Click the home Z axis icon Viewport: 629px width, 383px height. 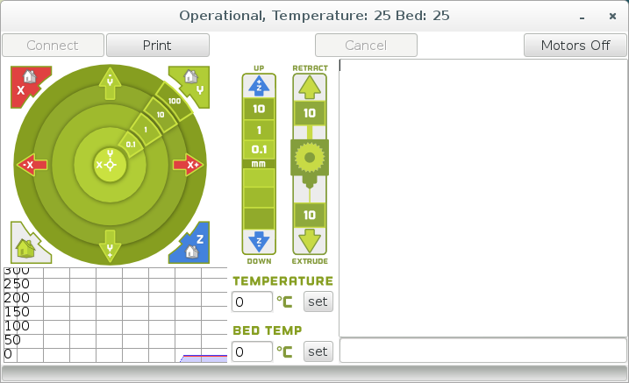pyautogui.click(x=192, y=245)
